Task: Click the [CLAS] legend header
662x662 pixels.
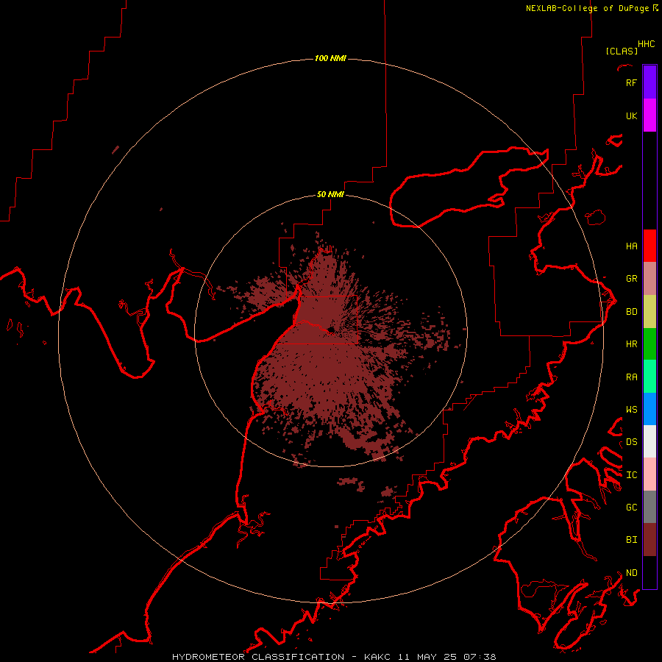Action: pyautogui.click(x=622, y=51)
